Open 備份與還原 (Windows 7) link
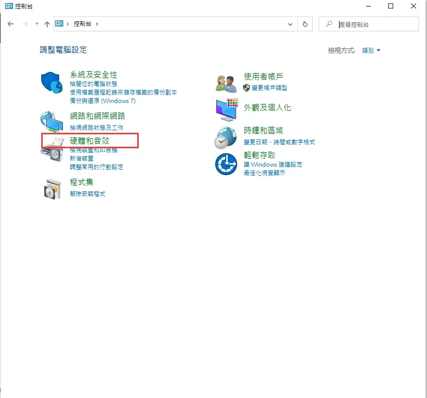Screen dimensions: 427x398 point(103,101)
